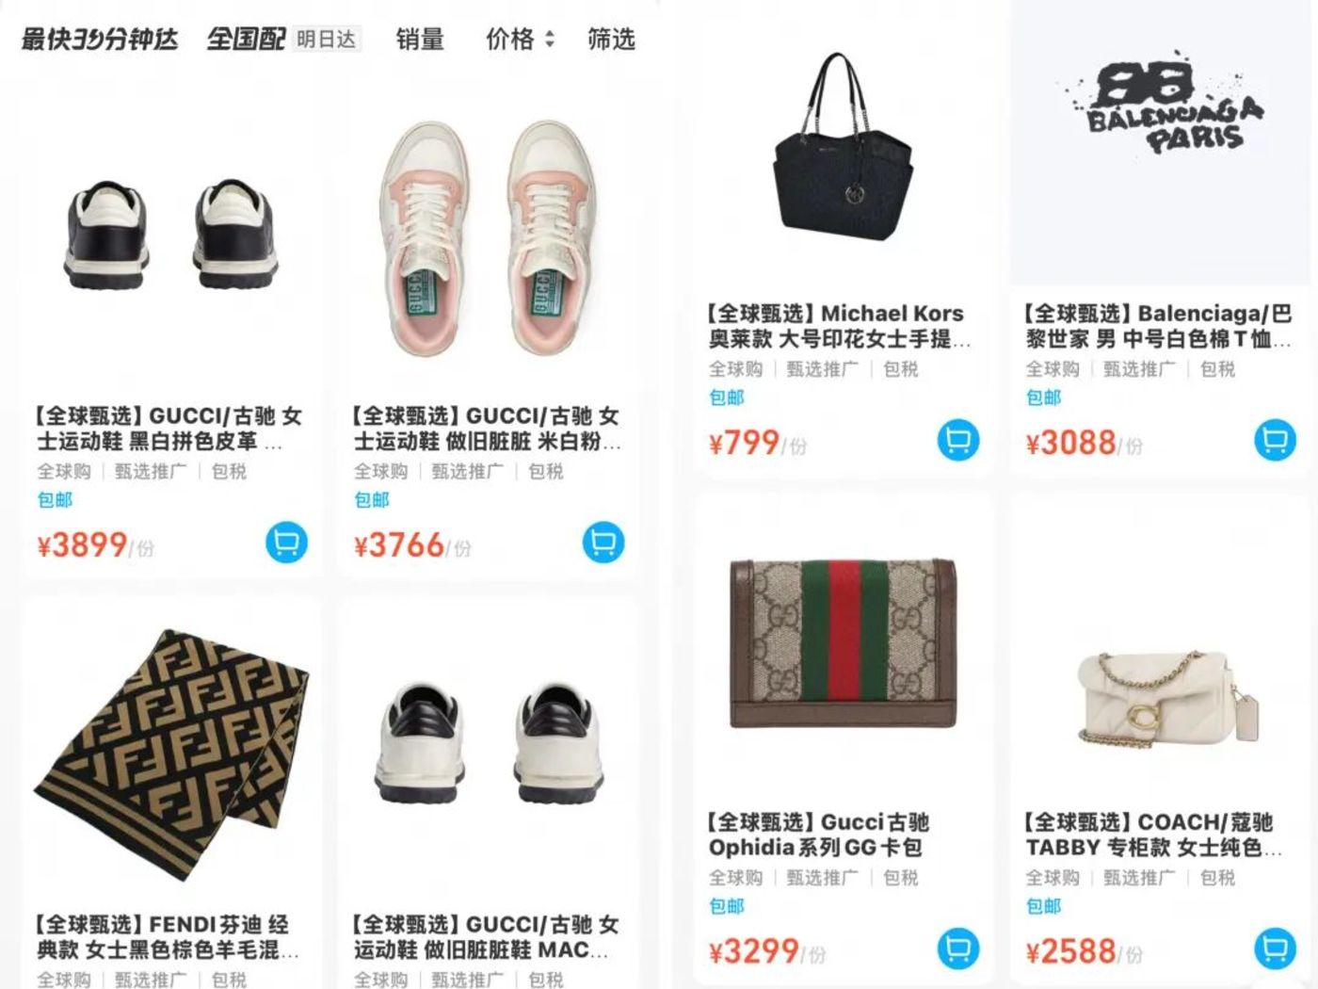
Task: Sort products by 销量 sales
Action: pyautogui.click(x=419, y=39)
